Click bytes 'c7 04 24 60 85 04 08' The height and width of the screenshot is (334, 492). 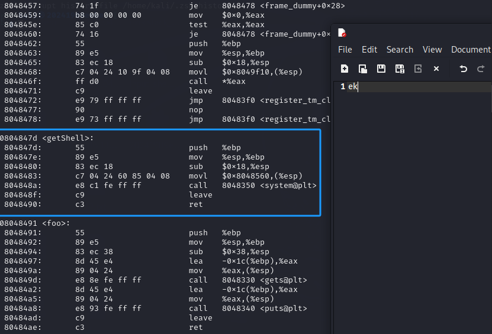pos(123,176)
